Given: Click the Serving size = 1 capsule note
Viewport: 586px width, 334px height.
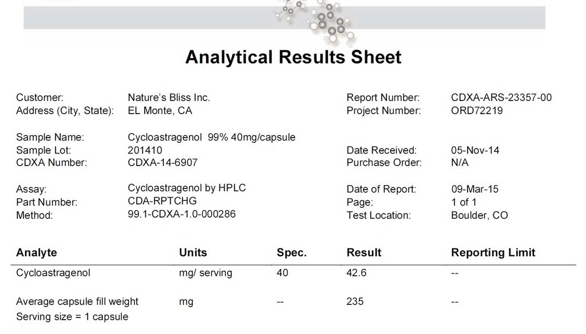Looking at the screenshot, I should [x=72, y=317].
